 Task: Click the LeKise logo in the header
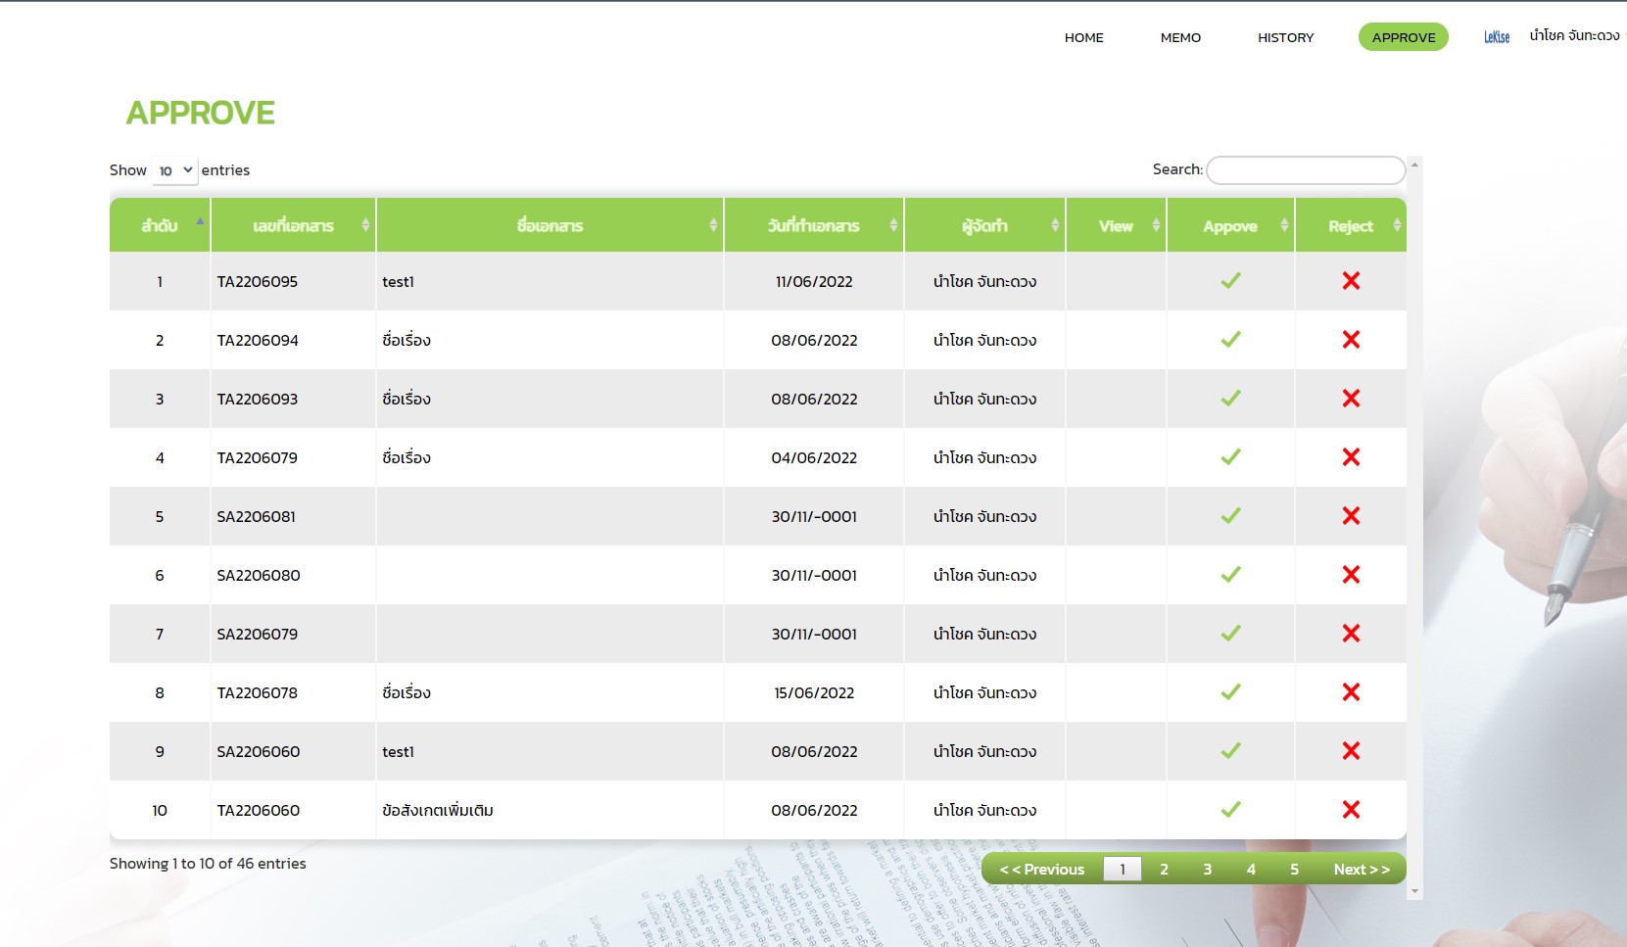[x=1496, y=37]
